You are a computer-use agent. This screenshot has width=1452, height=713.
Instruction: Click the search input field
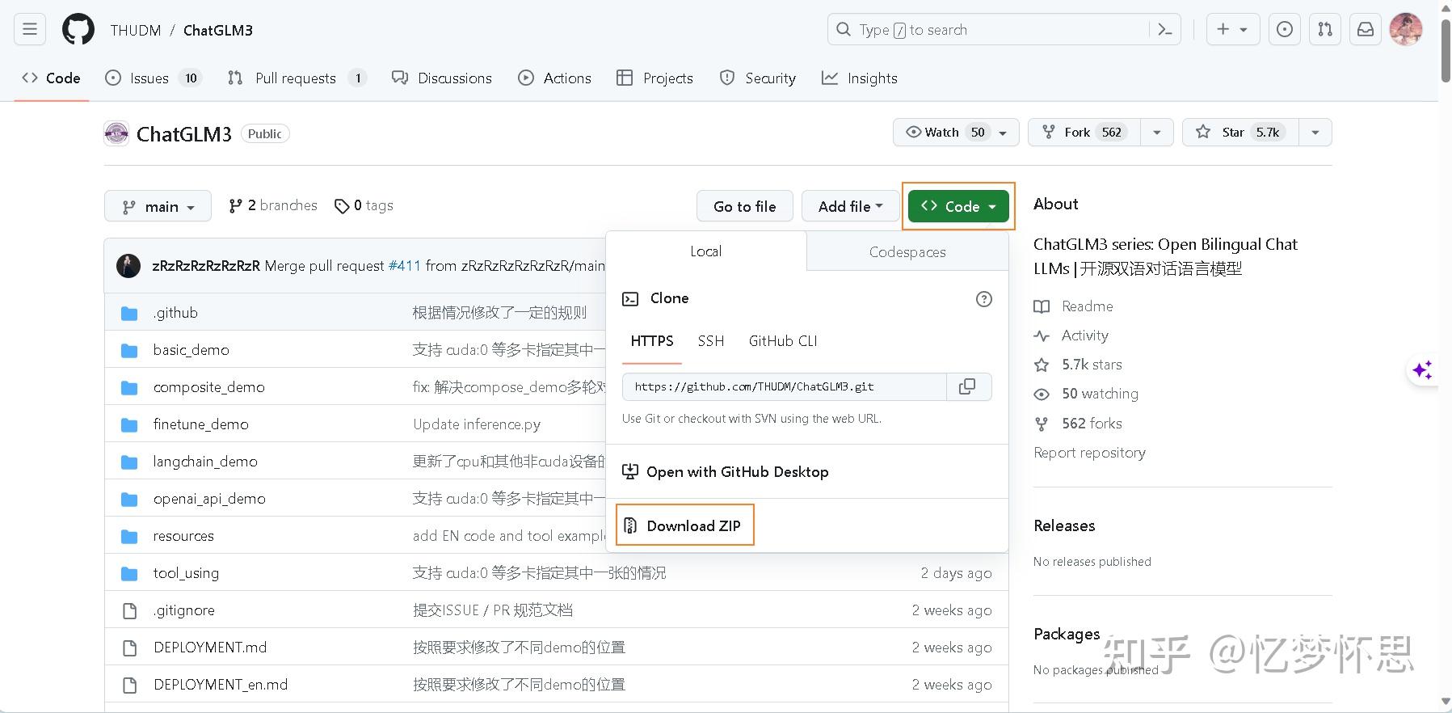pos(989,30)
